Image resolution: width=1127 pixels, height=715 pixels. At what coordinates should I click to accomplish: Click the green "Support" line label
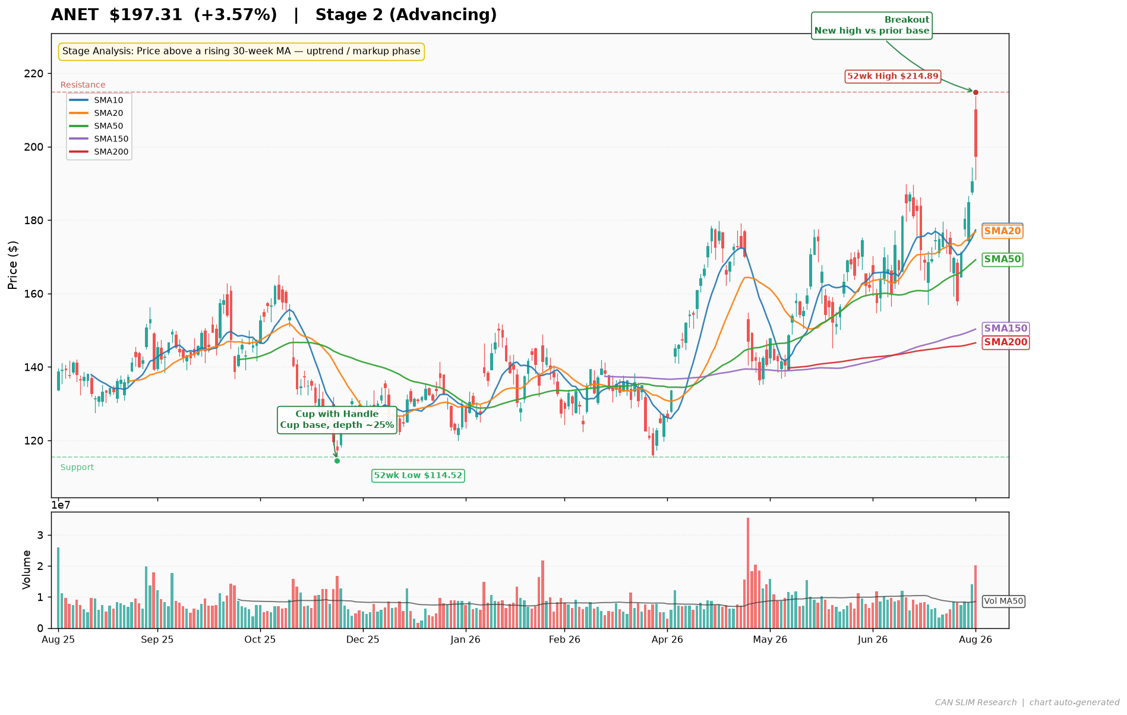tap(77, 467)
